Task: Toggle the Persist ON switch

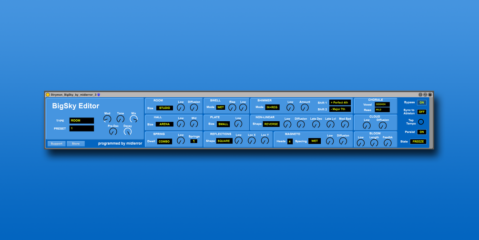Action: [422, 132]
